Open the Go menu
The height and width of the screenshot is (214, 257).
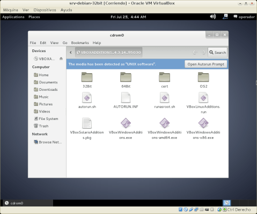(65, 43)
